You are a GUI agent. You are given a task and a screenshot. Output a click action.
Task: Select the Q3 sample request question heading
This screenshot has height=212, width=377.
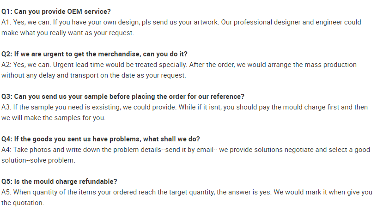123,97
